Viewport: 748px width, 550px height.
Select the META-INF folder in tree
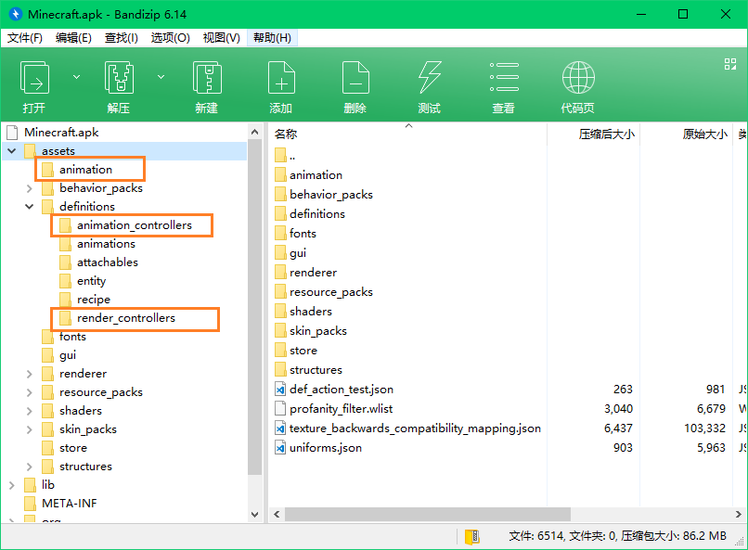point(70,504)
